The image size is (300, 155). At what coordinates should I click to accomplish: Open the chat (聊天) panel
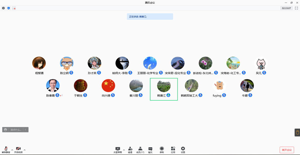(x=150, y=150)
